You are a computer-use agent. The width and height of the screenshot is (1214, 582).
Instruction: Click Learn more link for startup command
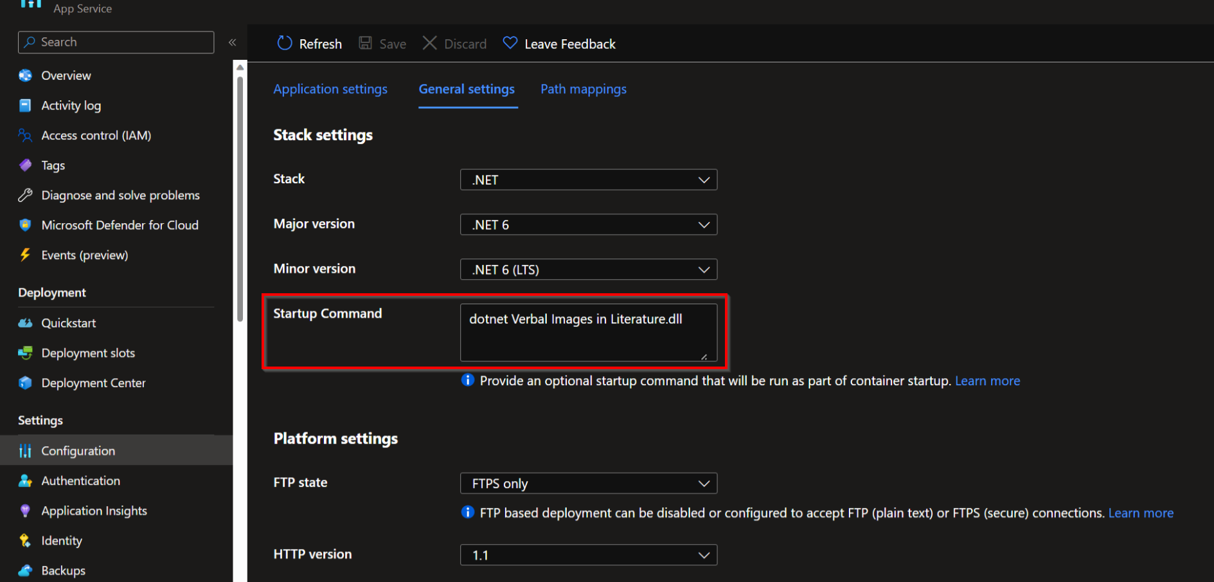988,381
